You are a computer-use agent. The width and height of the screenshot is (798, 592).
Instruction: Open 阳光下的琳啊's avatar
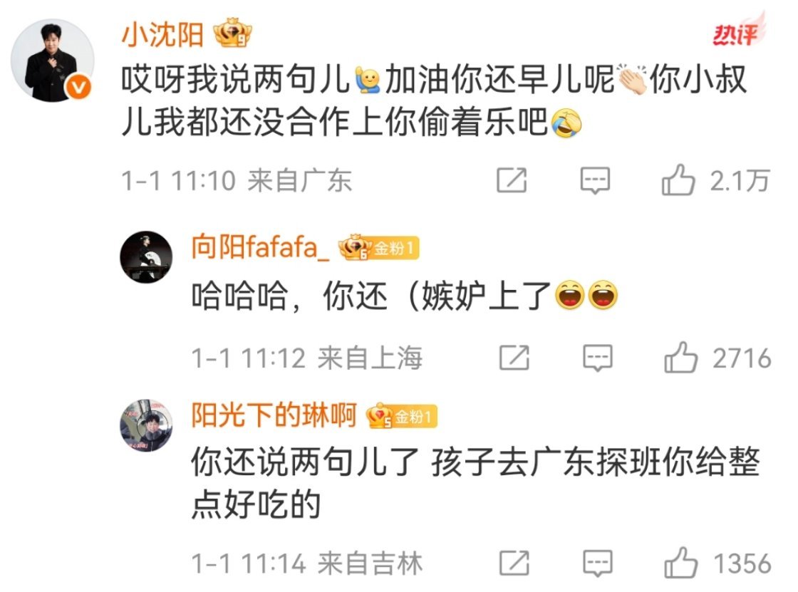[x=146, y=425]
